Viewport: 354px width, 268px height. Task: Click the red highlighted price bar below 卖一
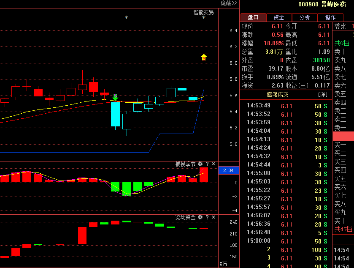(343, 136)
